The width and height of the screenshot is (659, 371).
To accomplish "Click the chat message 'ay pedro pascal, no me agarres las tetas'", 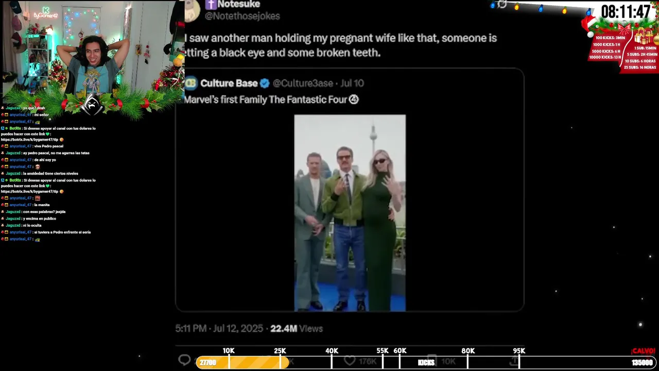I will 56,153.
